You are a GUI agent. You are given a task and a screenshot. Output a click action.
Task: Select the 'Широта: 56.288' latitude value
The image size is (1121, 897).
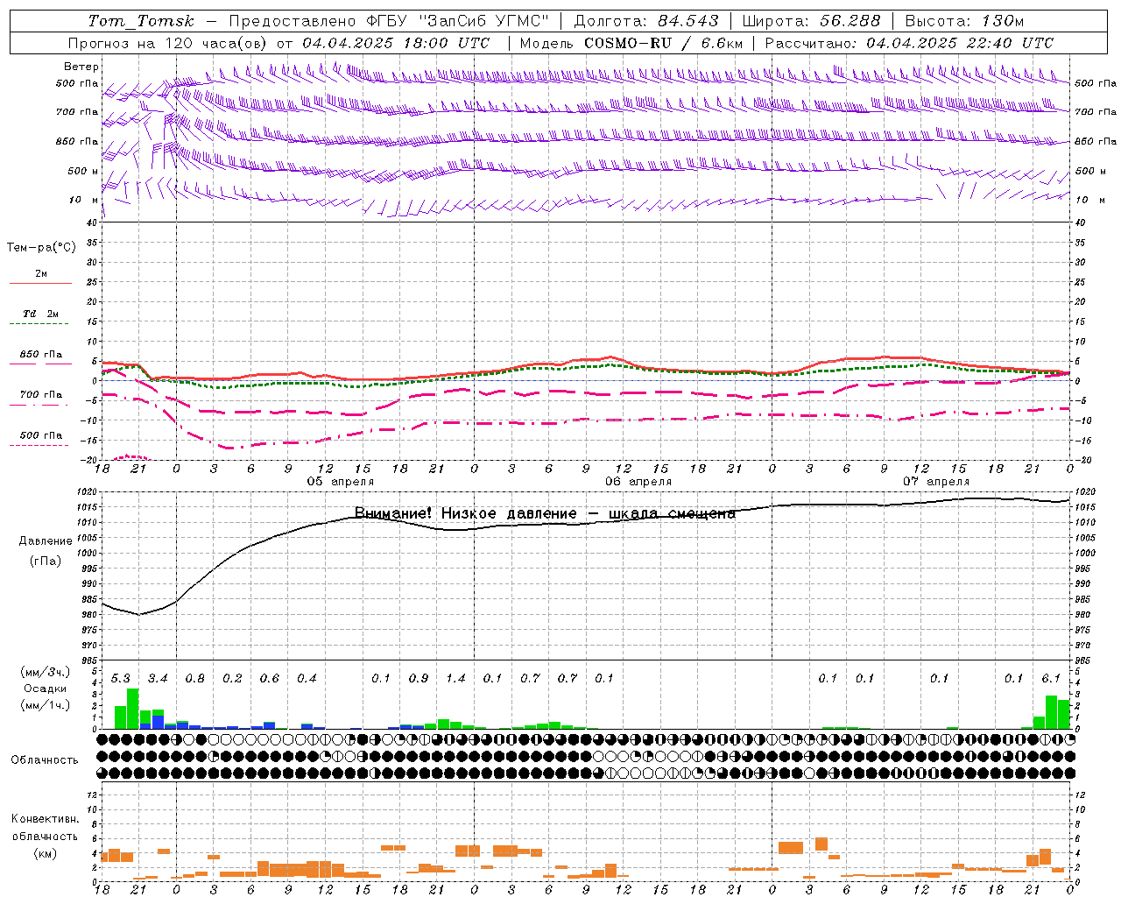[811, 21]
